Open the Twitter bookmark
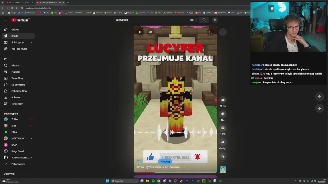Screen dimensions: 328x184 69,13
